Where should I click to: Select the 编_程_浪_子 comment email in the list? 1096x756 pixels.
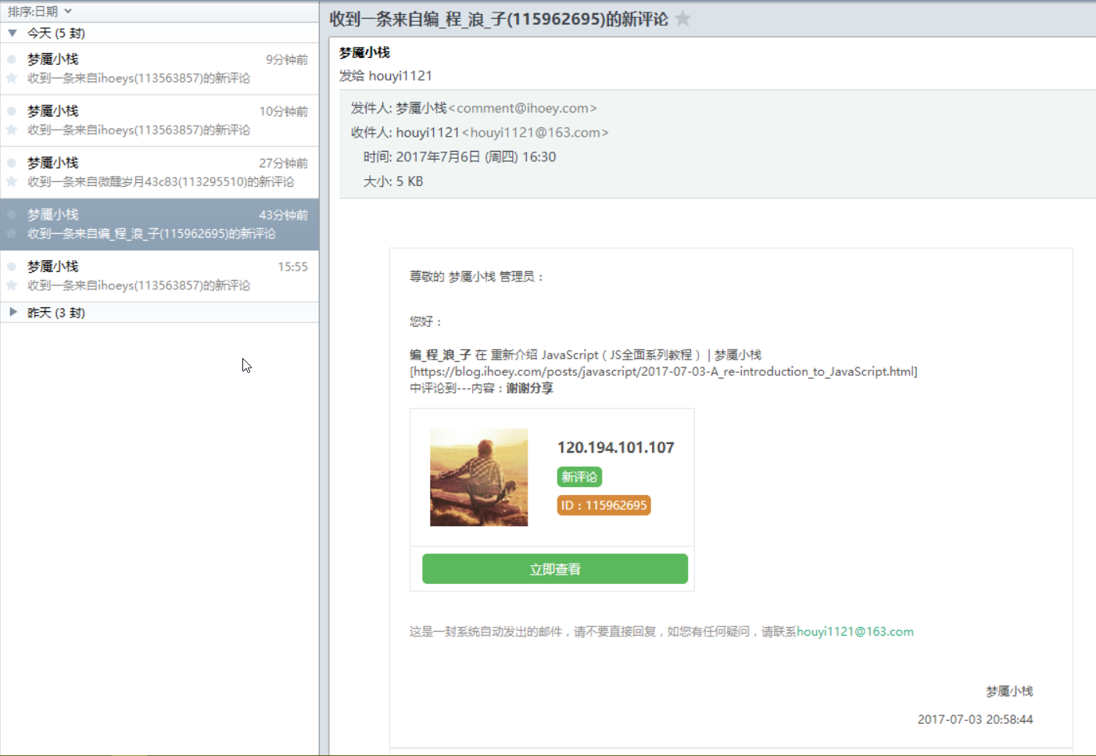point(159,224)
